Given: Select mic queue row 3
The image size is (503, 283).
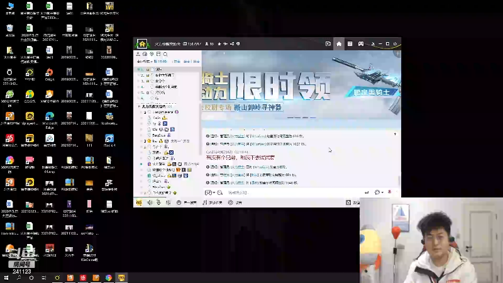Looking at the screenshot, I should (x=168, y=81).
